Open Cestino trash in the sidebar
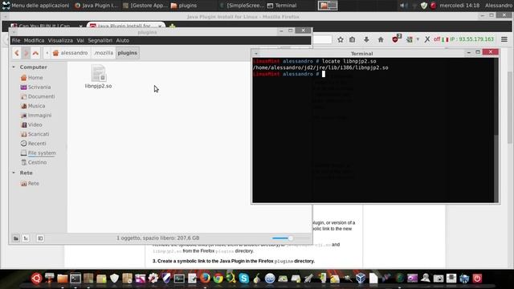 click(34, 162)
